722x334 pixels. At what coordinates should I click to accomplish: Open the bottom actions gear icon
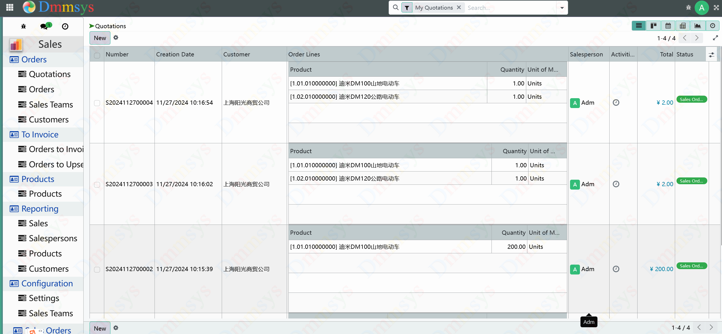(116, 328)
